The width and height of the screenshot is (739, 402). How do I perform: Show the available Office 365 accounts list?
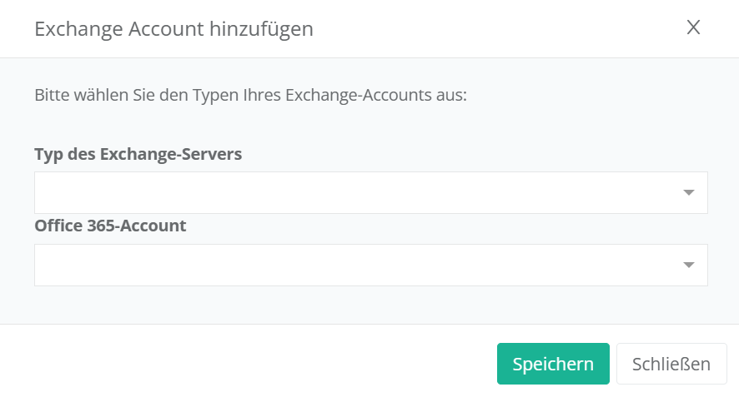click(x=370, y=265)
